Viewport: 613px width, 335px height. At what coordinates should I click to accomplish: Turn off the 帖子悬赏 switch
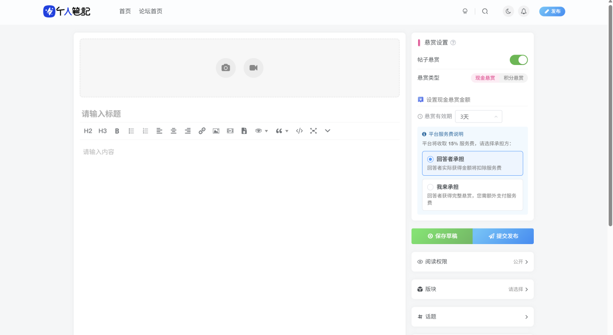pos(518,60)
